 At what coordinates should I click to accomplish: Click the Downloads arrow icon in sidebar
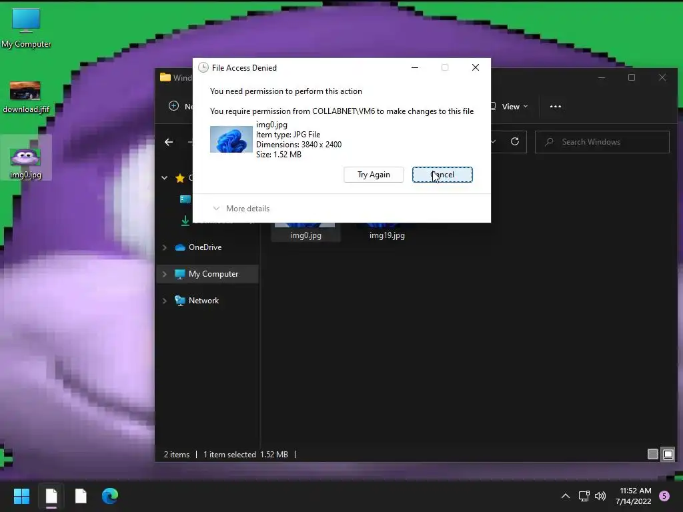[185, 221]
